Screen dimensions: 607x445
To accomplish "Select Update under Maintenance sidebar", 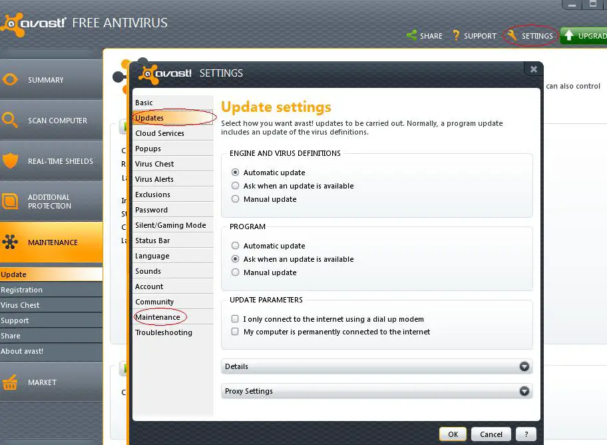I will point(51,274).
